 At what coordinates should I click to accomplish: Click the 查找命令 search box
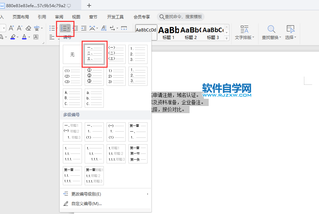coord(180,16)
